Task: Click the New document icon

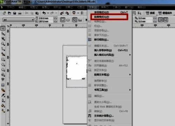Action: click(4, 13)
